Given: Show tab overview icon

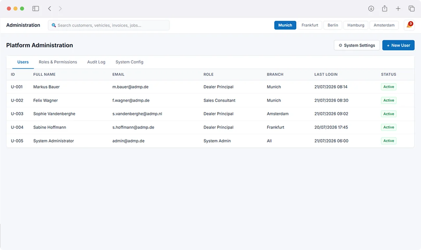Looking at the screenshot, I should click(411, 9).
